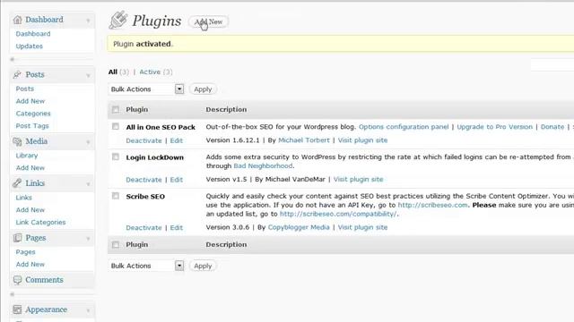574x322 pixels.
Task: Open http://scribeseo.com link
Action: point(432,205)
